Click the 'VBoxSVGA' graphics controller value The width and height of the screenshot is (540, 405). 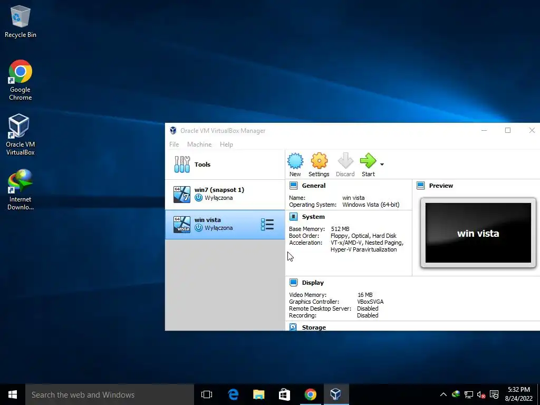coord(370,302)
